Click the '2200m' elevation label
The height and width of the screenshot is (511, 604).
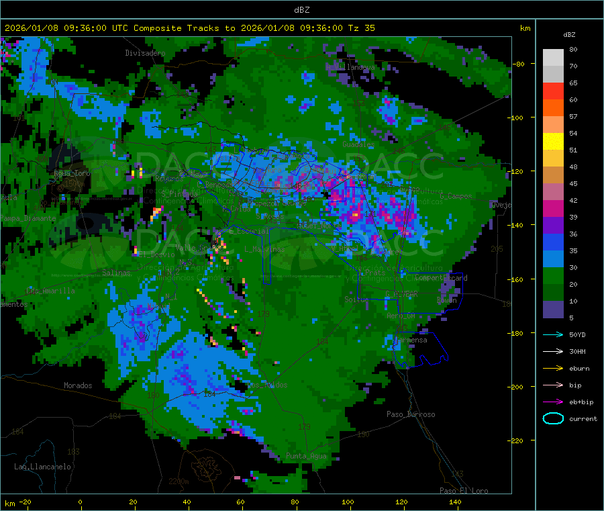tap(179, 481)
